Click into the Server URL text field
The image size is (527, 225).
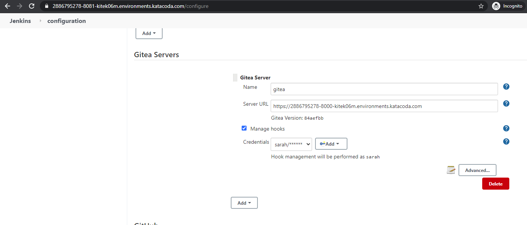point(384,106)
